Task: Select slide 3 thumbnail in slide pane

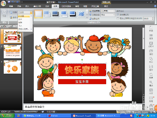Action: (12, 67)
